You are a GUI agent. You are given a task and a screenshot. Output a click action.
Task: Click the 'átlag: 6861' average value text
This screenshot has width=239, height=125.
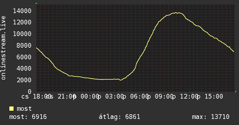[x=119, y=117]
